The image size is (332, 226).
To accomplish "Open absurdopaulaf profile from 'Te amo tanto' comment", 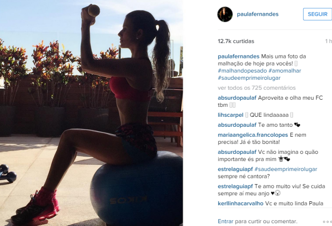I will coord(237,125).
